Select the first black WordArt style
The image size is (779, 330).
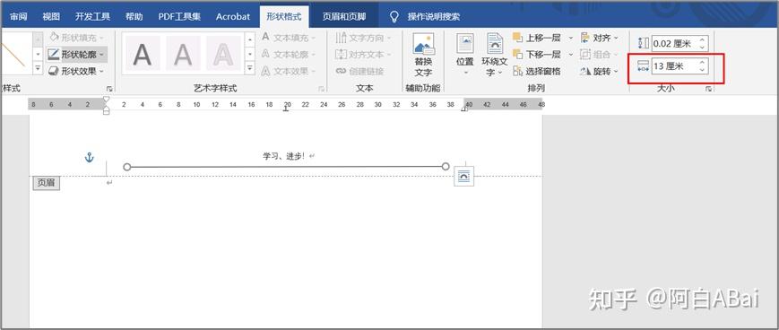(143, 54)
